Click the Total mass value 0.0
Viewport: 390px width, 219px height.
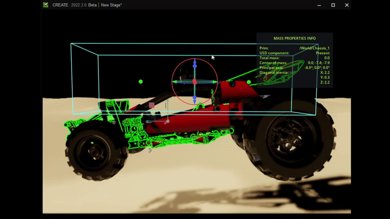click(x=327, y=58)
